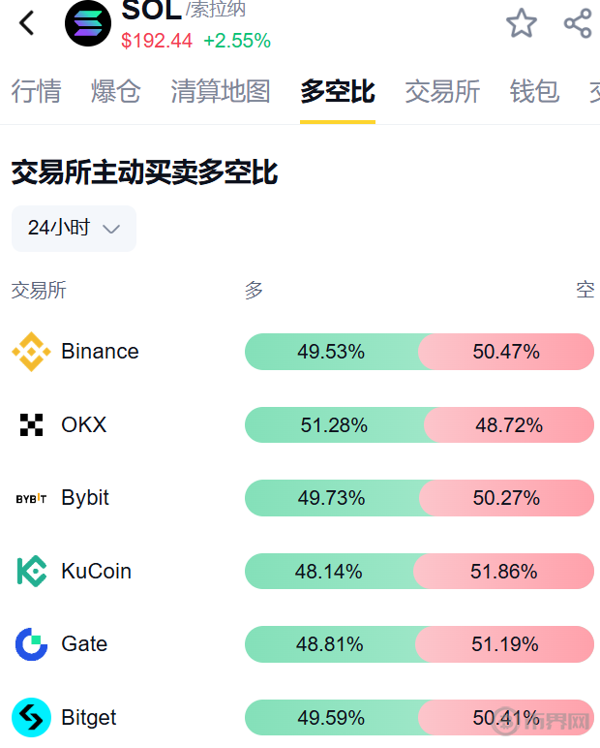Select the OKX exchange name
600x748 pixels.
84,424
